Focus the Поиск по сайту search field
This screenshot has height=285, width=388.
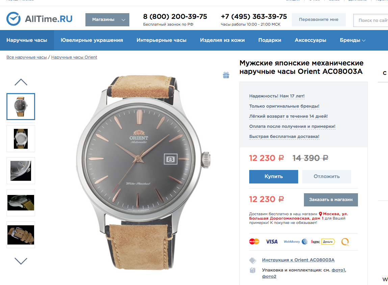click(370, 20)
